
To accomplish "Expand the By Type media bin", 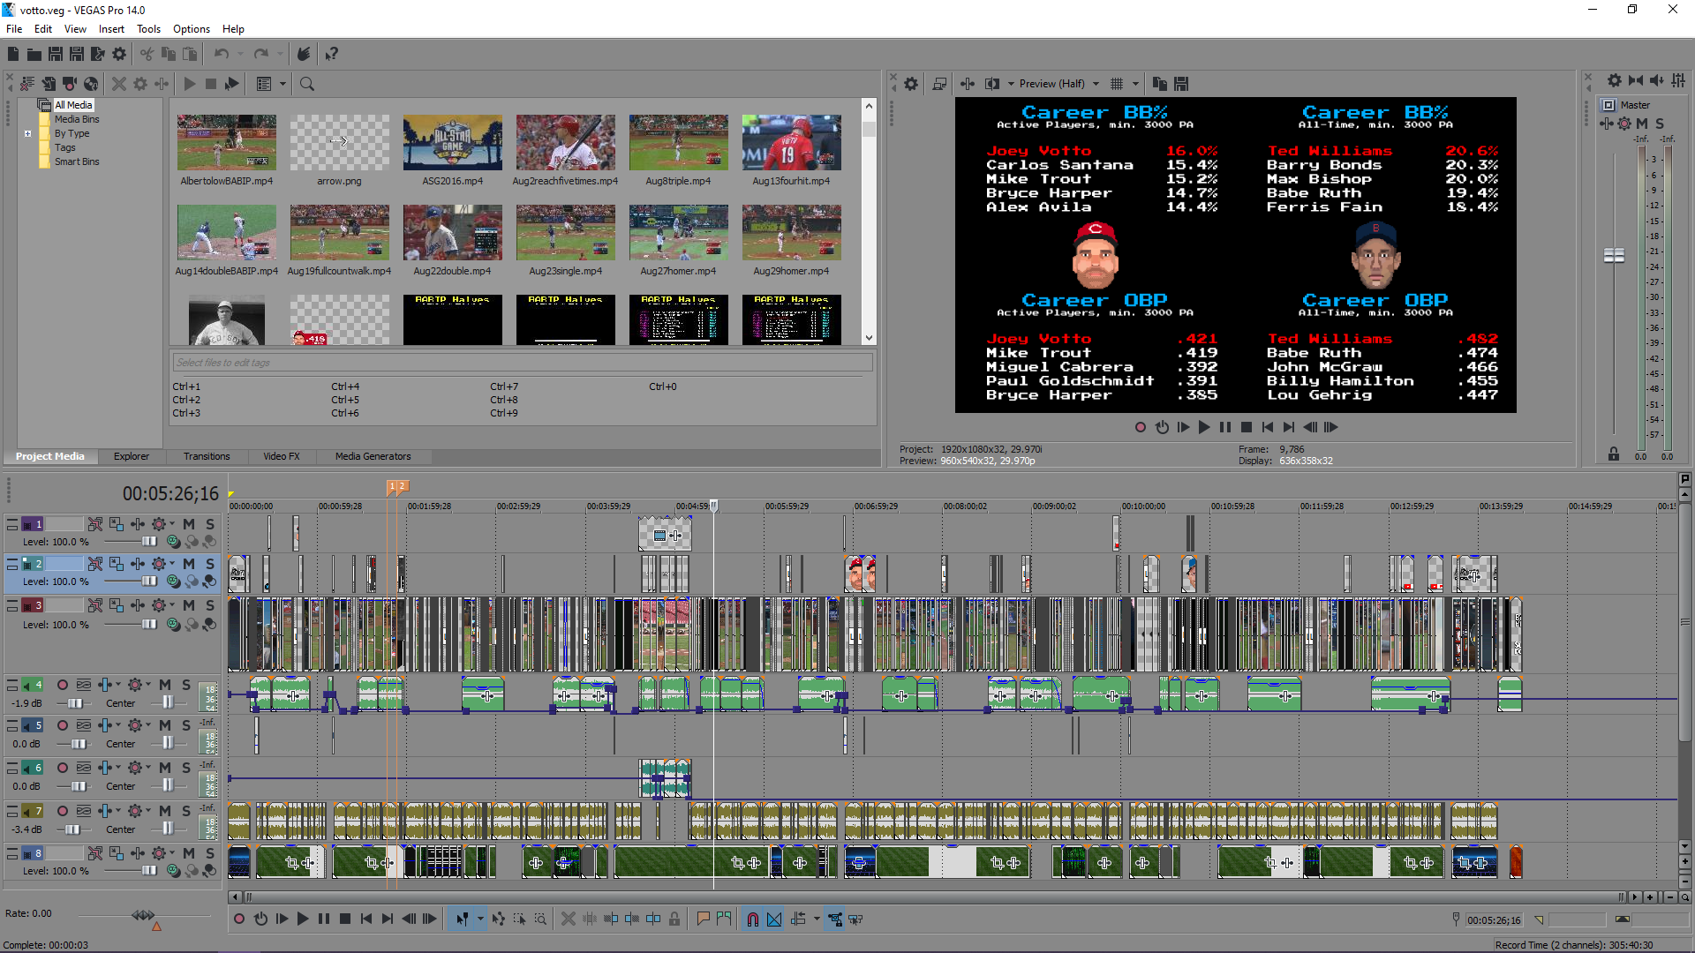I will [x=28, y=134].
